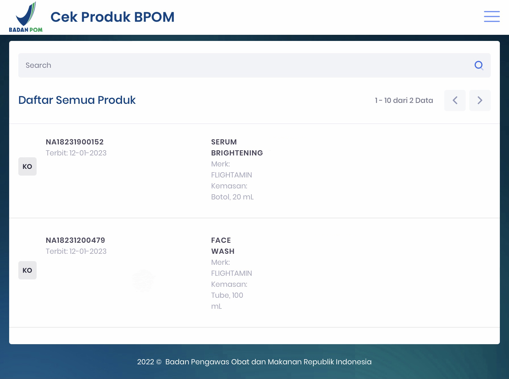Click the Badan Pengawas Obat footer text
This screenshot has width=509, height=379.
tap(254, 362)
